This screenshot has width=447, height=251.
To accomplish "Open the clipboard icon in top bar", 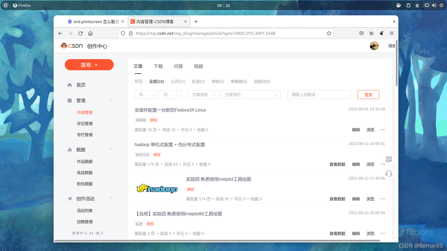I will tap(408, 5).
